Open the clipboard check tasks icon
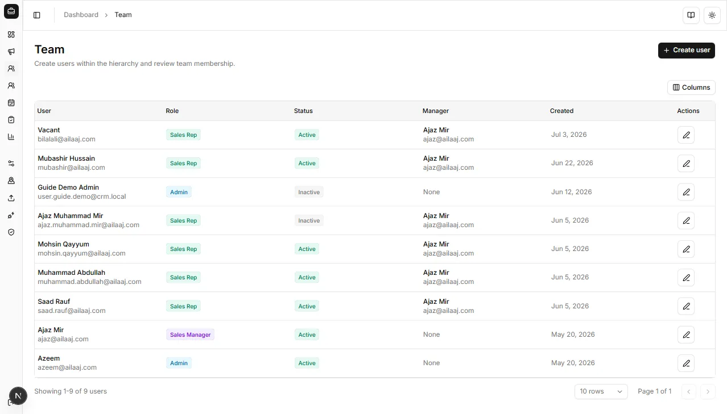The width and height of the screenshot is (727, 414). 11,120
